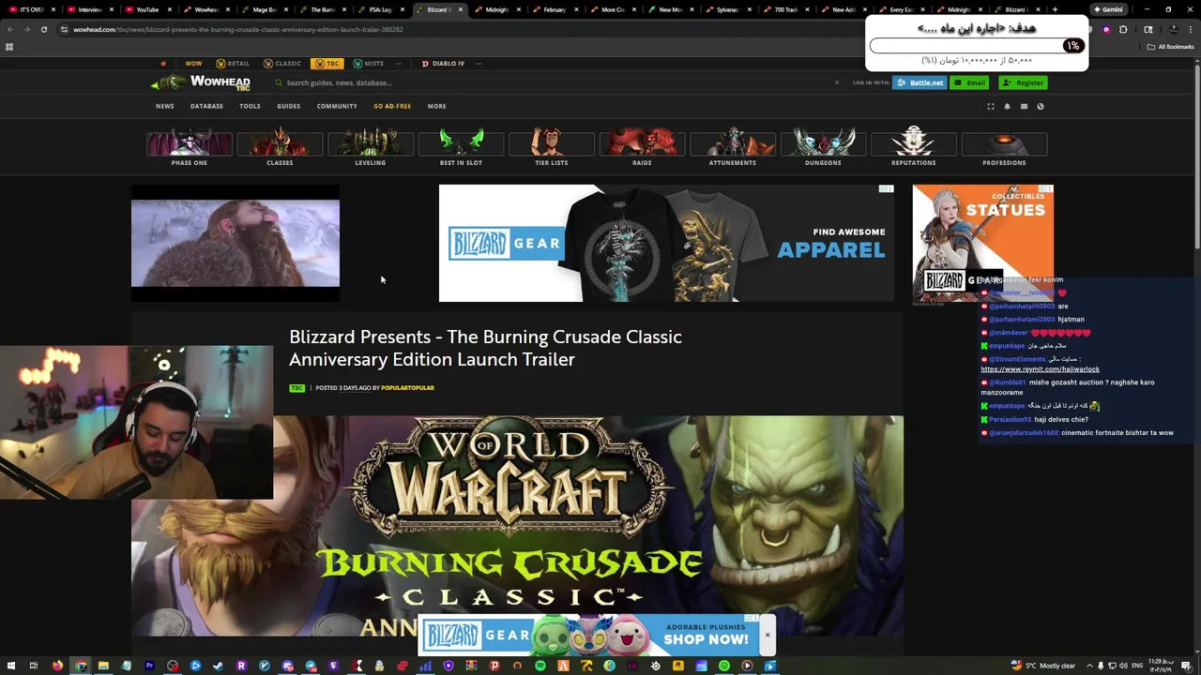This screenshot has width=1201, height=675.
Task: Click the mail envelope icon in Wowhead nav
Action: pyautogui.click(x=1024, y=106)
